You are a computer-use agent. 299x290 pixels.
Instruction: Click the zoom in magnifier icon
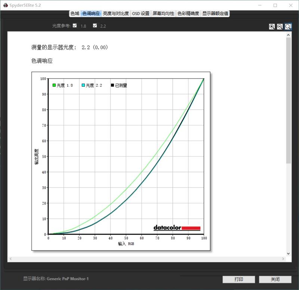[272, 26]
